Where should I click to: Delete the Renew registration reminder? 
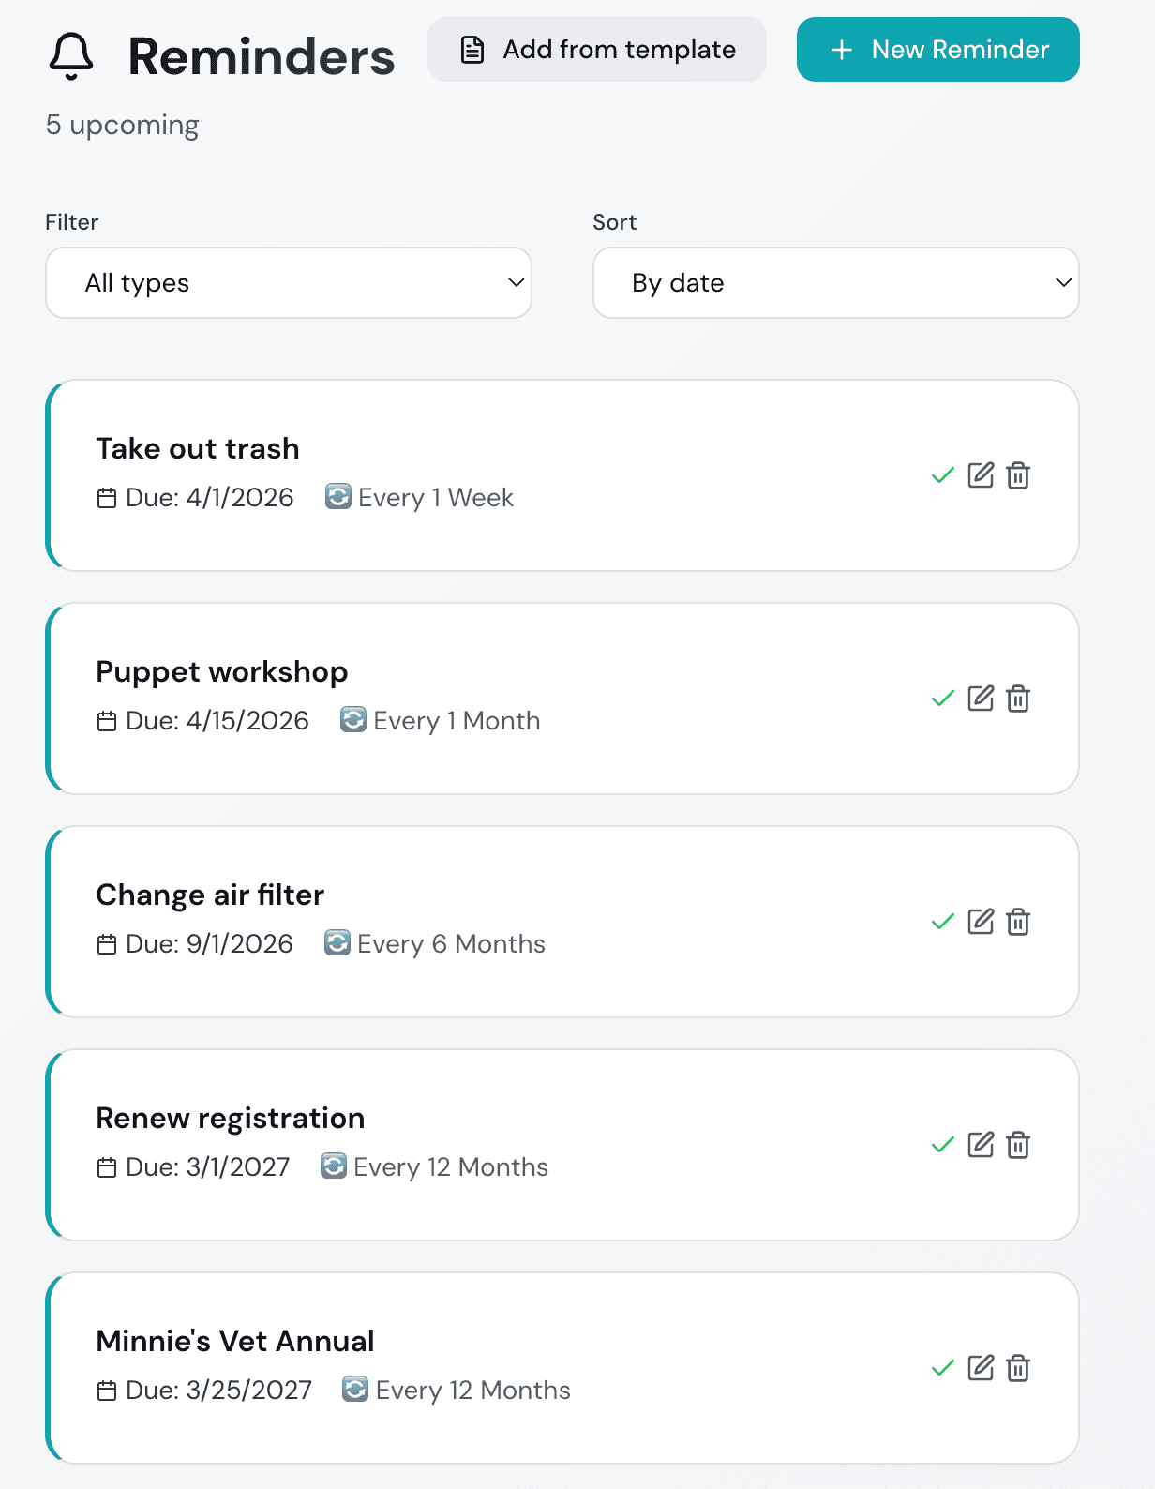point(1018,1145)
